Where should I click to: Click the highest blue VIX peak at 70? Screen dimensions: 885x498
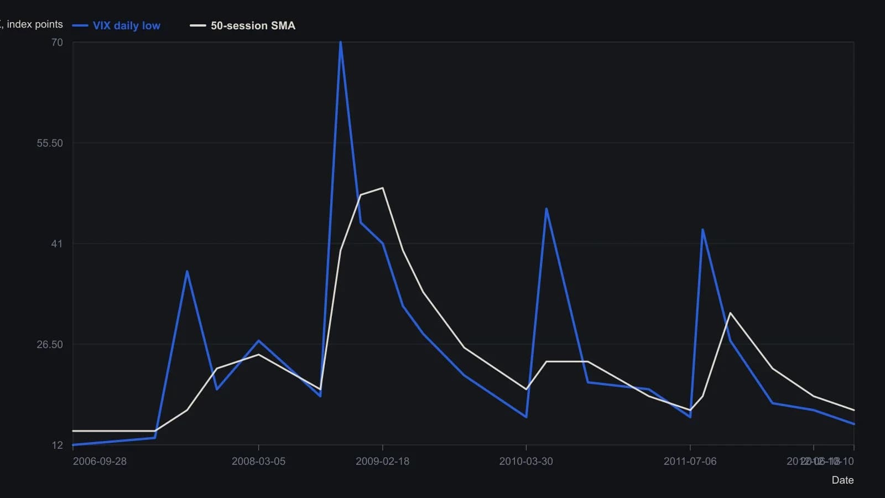[340, 43]
